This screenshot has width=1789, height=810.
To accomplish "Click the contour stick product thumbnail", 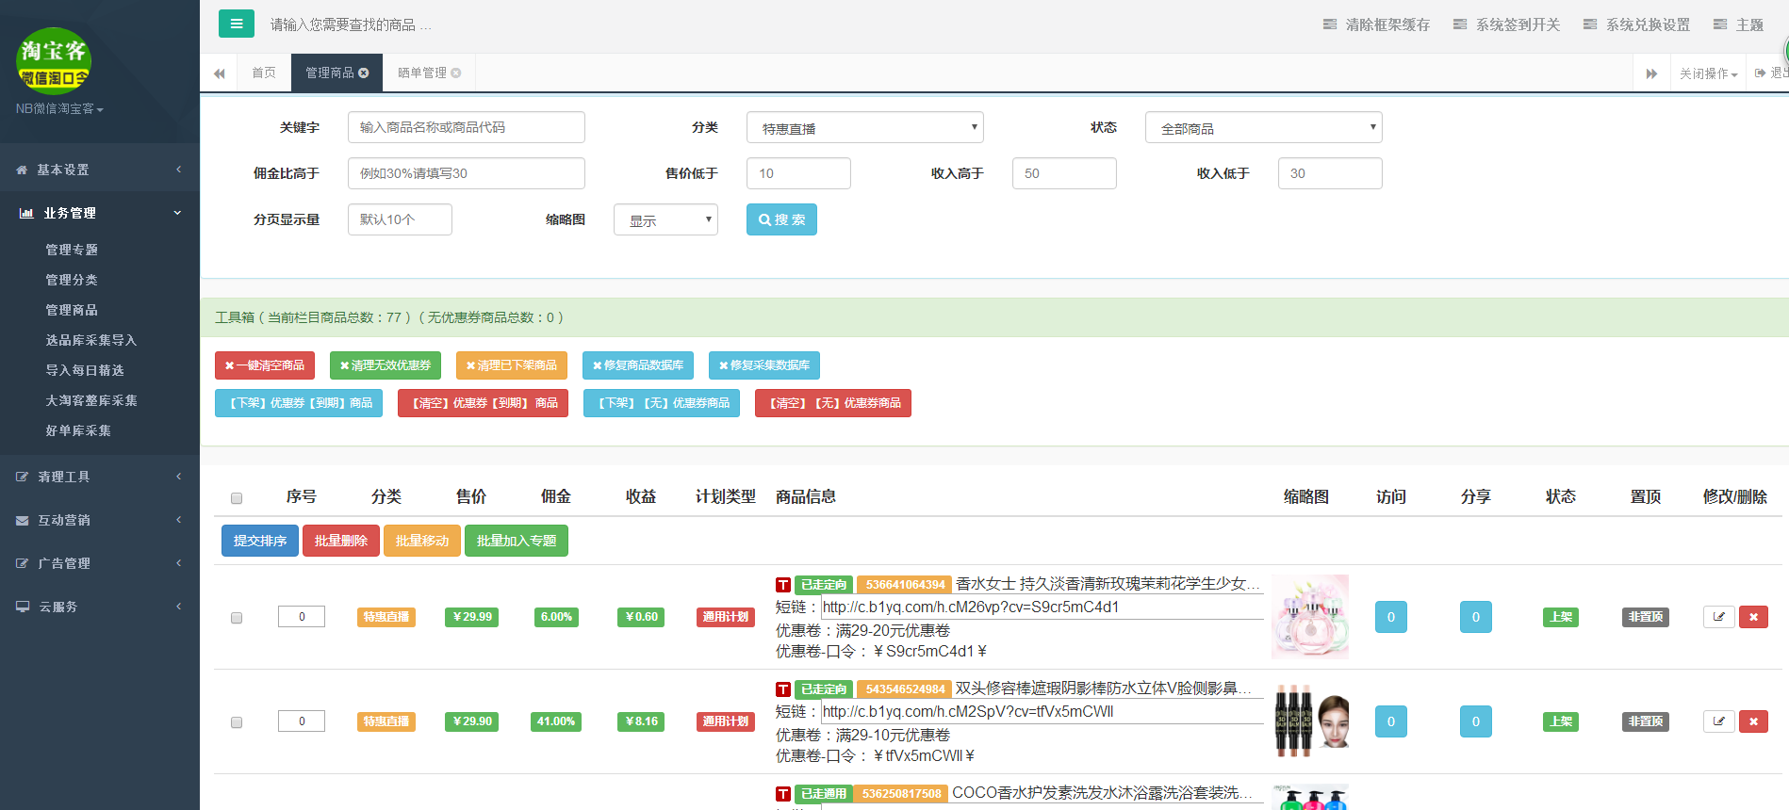I will click(x=1310, y=721).
